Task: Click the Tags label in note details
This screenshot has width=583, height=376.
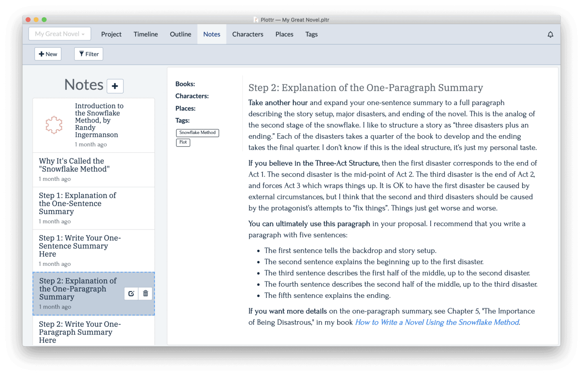Action: 183,120
